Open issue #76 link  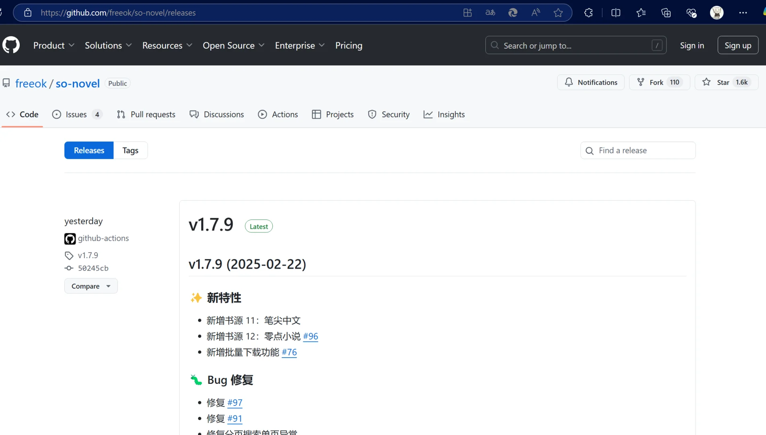click(289, 352)
